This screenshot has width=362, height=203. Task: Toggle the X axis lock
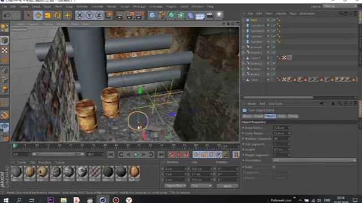[79, 15]
